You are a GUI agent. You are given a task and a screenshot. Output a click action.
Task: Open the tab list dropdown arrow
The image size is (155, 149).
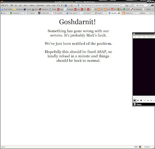pyautogui.click(x=153, y=13)
